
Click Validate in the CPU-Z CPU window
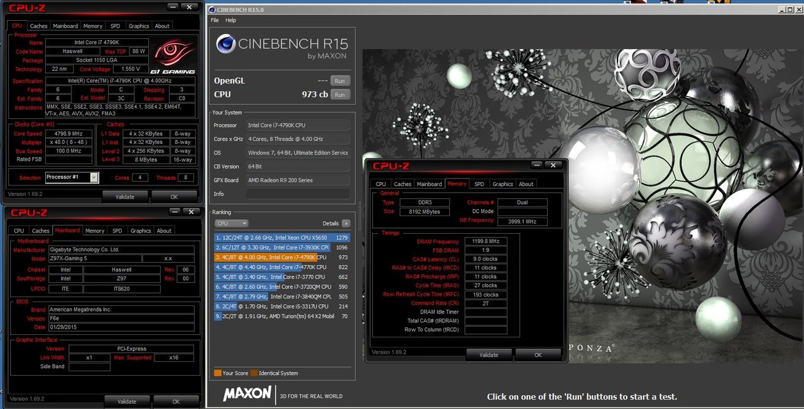pos(125,197)
